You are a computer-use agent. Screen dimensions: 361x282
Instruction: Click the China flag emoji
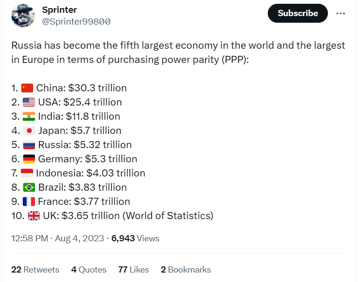[27, 88]
